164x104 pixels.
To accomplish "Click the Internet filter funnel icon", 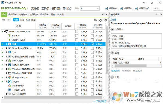I will tap(9, 36).
